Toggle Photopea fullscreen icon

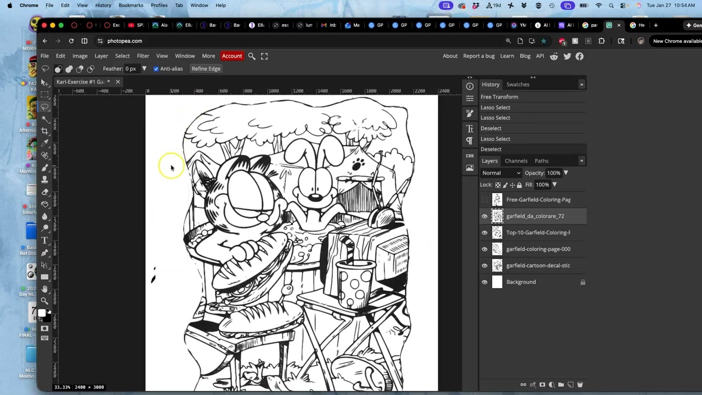coord(264,56)
